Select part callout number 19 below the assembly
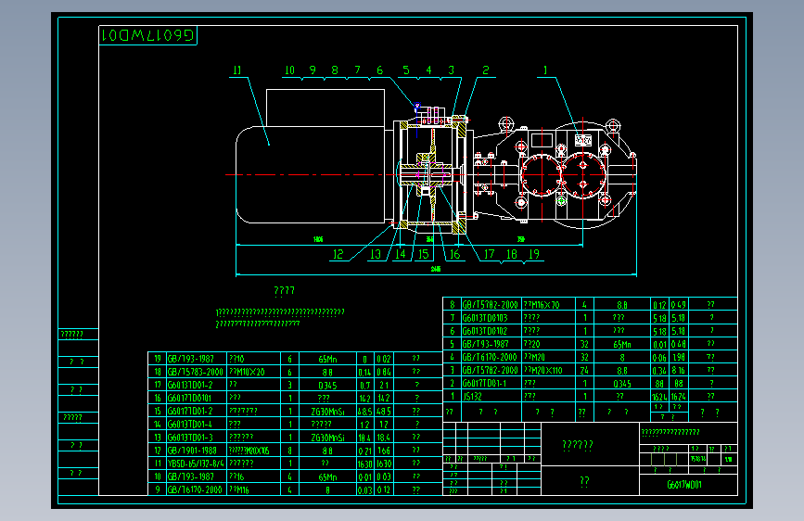Screen dimensions: 804x521 pyautogui.click(x=534, y=254)
